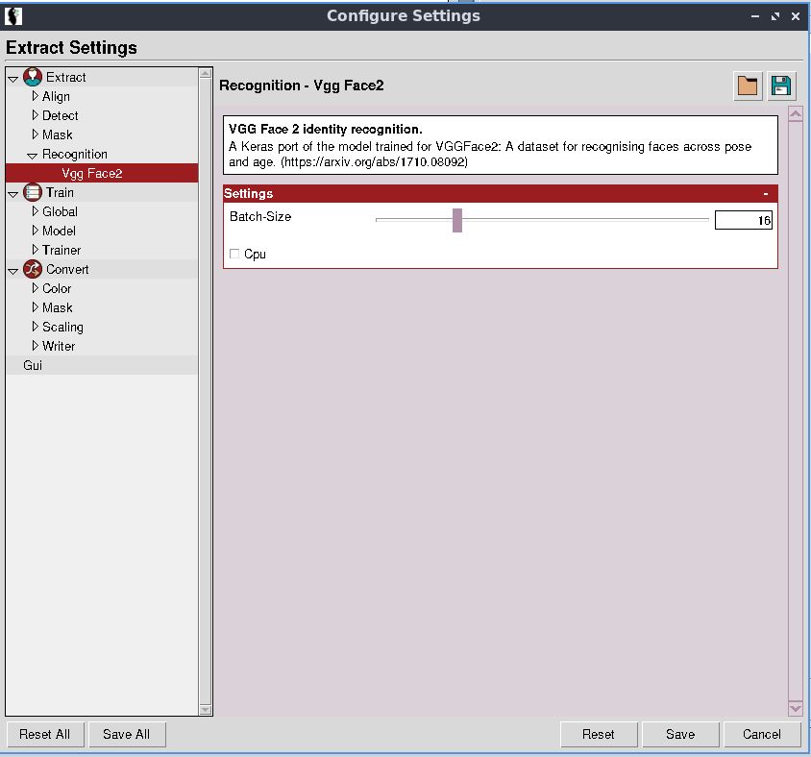
Task: Expand the Global node
Action: (35, 211)
